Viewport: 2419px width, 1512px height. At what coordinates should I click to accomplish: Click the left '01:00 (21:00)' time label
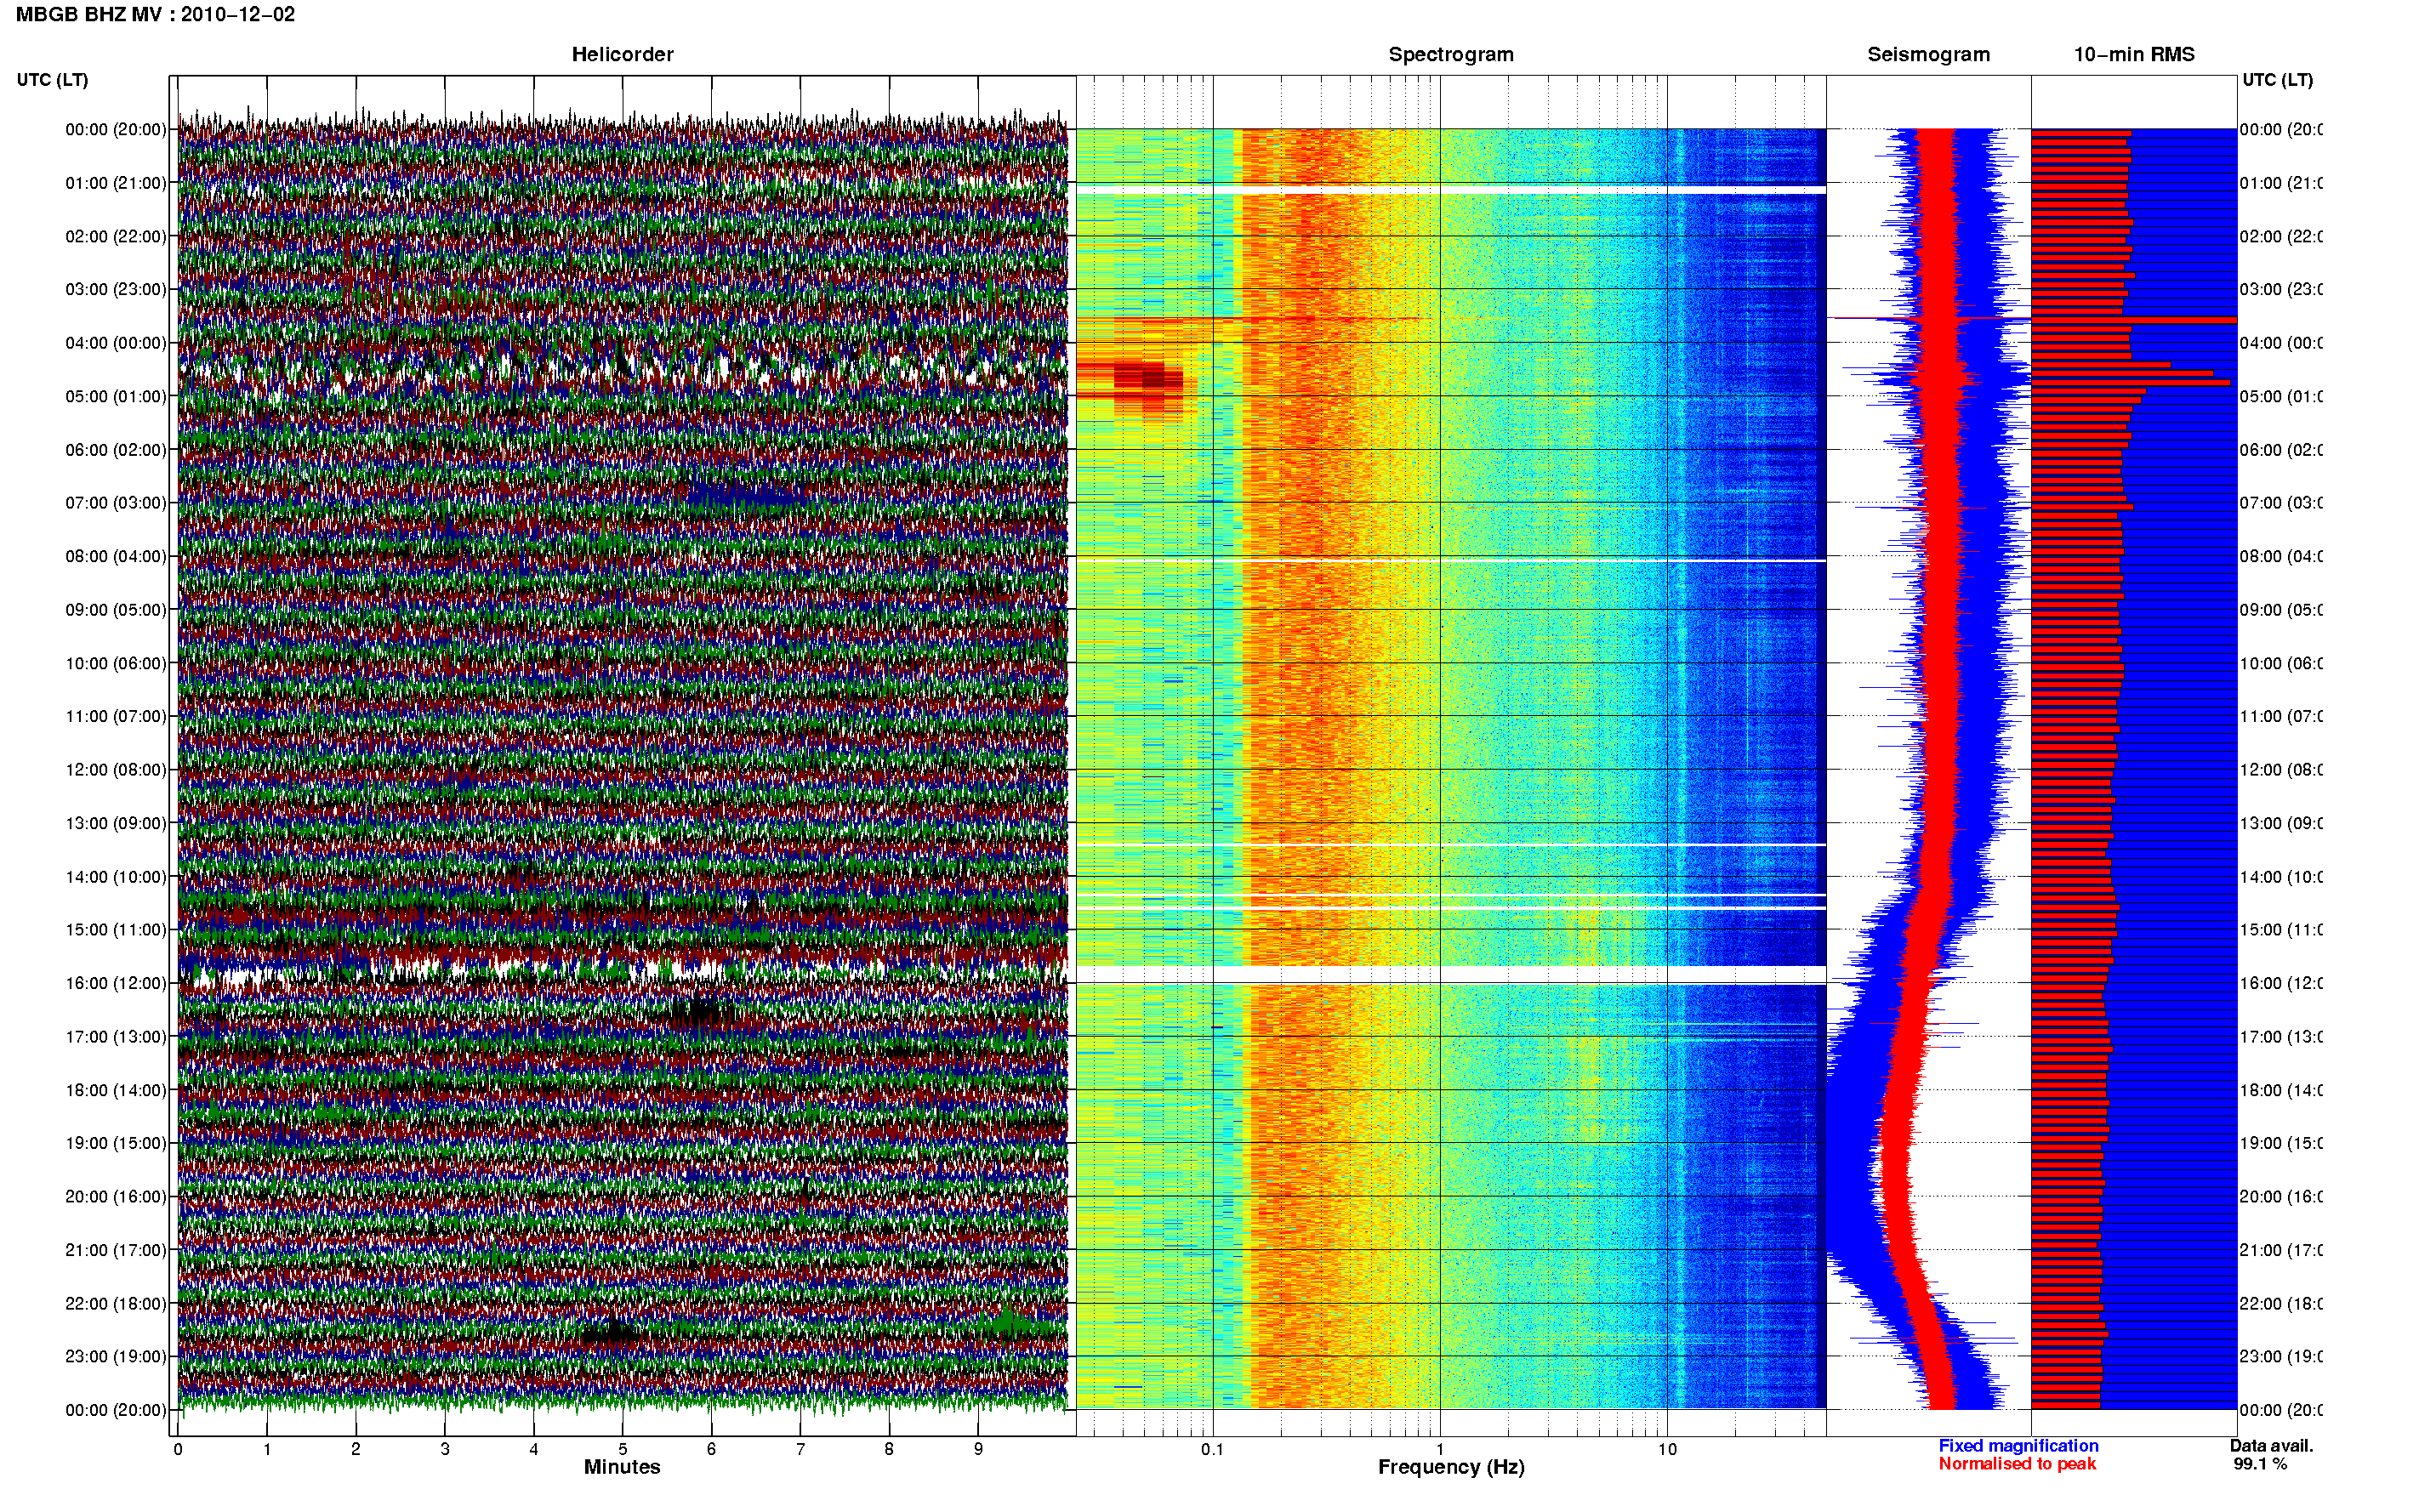coord(116,183)
